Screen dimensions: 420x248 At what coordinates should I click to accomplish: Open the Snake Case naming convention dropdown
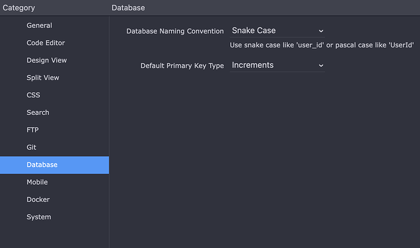277,31
